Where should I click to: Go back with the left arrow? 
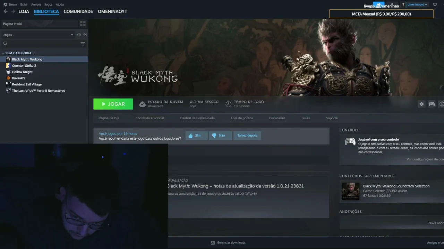(6, 11)
